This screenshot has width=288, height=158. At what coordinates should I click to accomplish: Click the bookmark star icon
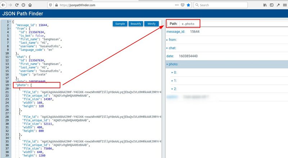click(188, 5)
